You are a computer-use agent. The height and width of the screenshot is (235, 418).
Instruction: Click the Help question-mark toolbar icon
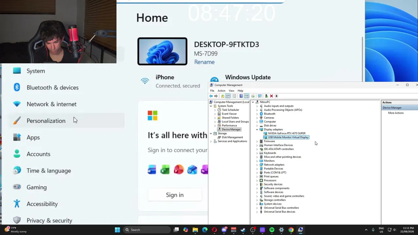pyautogui.click(x=241, y=96)
